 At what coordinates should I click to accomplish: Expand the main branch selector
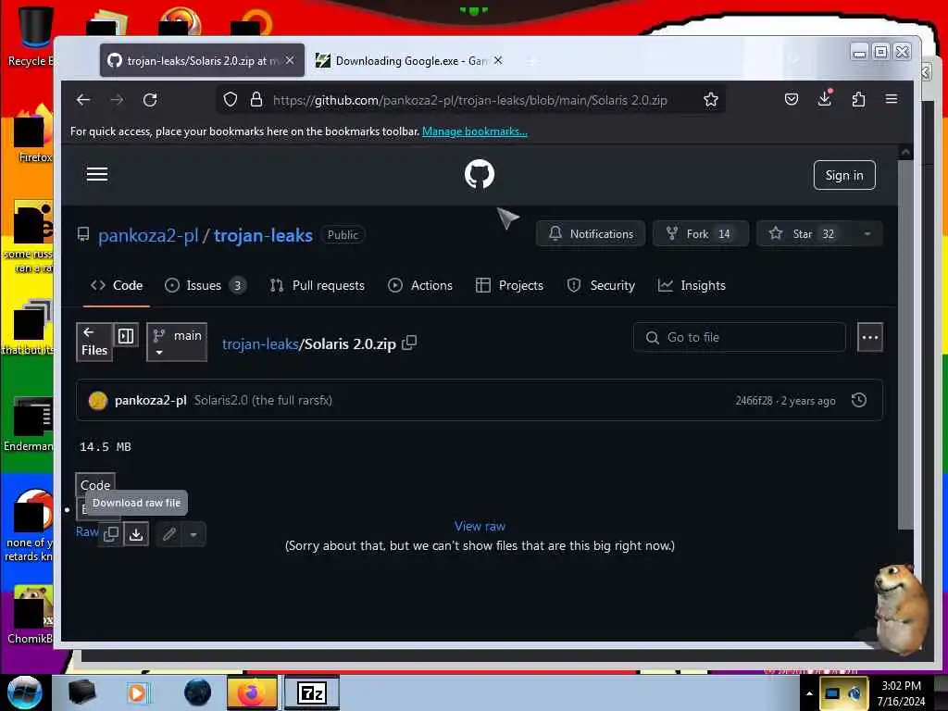tap(177, 343)
